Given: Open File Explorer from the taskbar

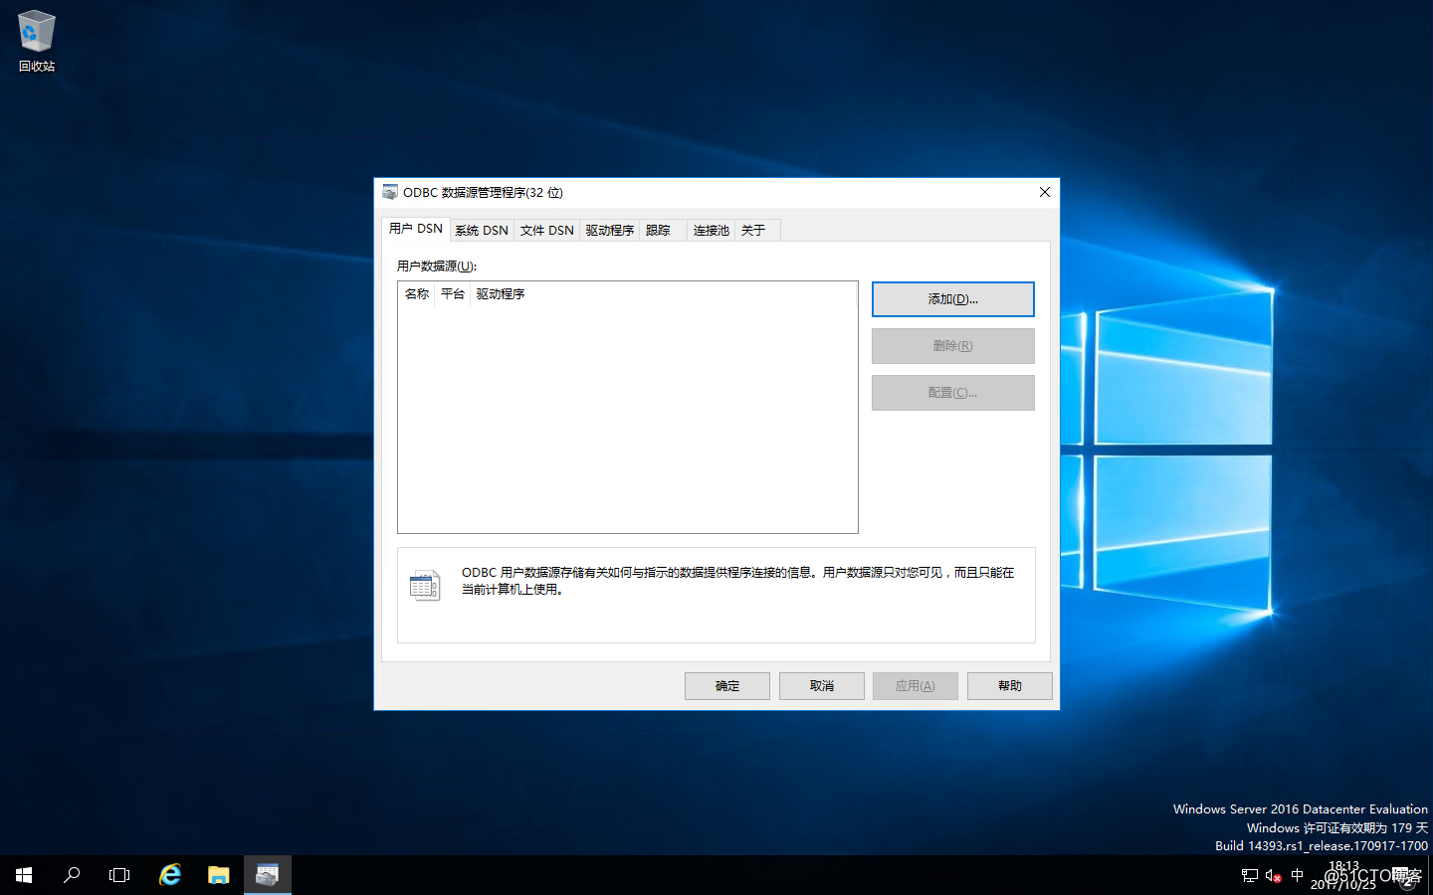Looking at the screenshot, I should tap(219, 875).
